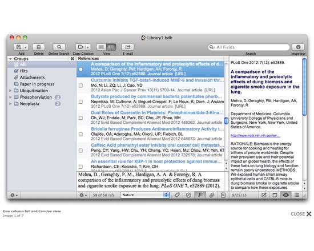Select the Paper in progress group
This screenshot has width=314, height=251.
(42, 84)
